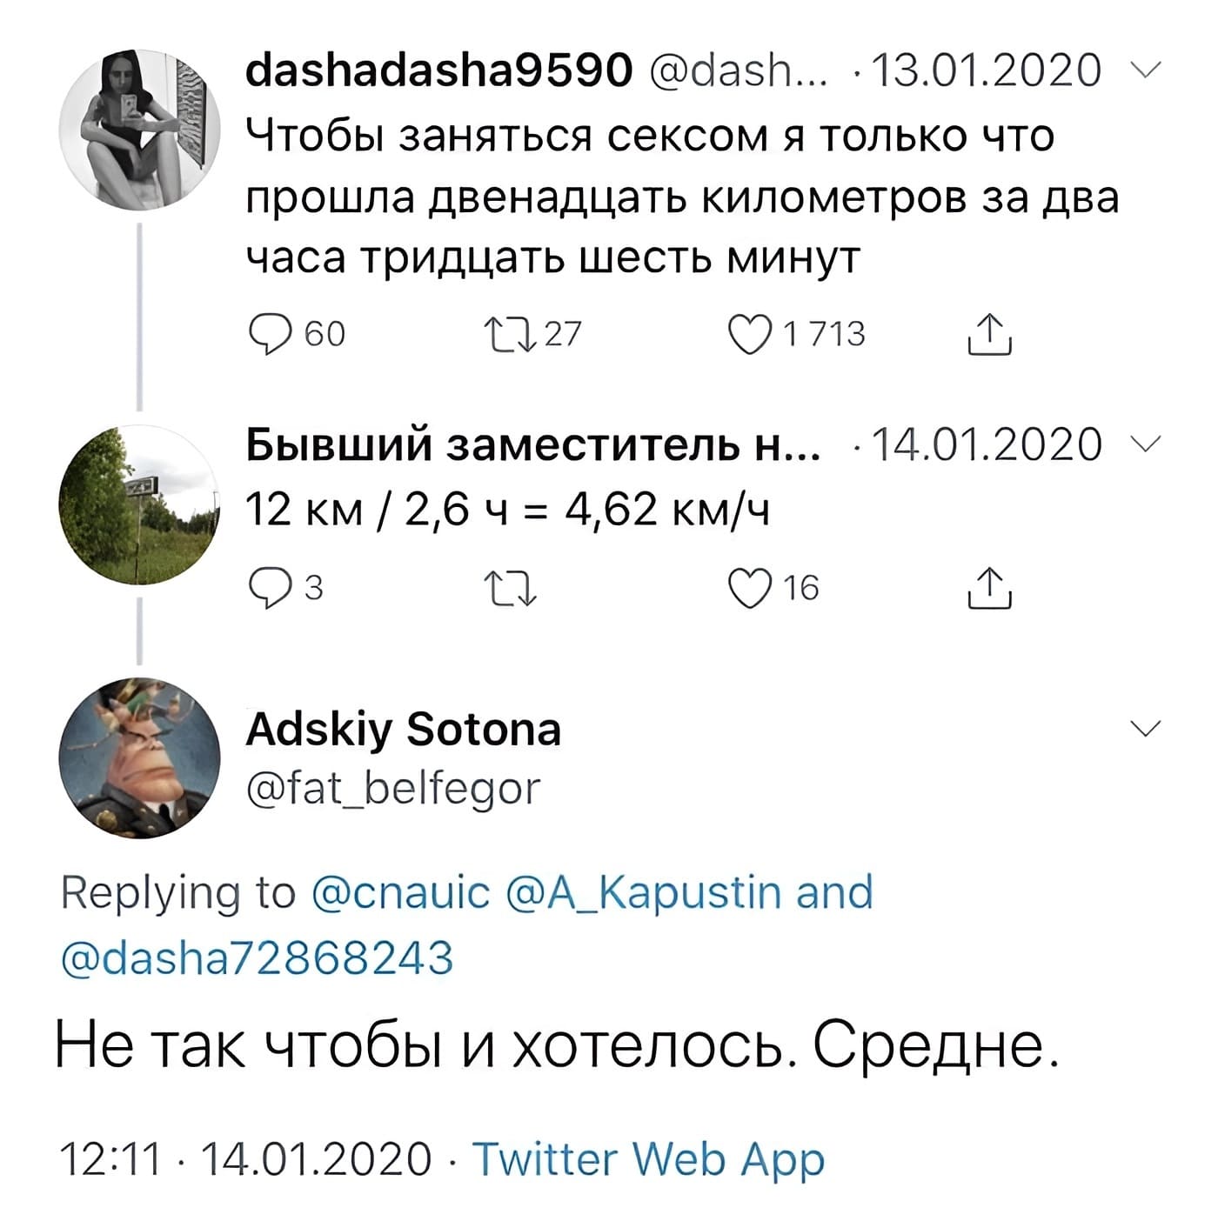Image resolution: width=1218 pixels, height=1221 pixels.
Task: View Бывший заместитель profile avatar
Action: pyautogui.click(x=139, y=504)
